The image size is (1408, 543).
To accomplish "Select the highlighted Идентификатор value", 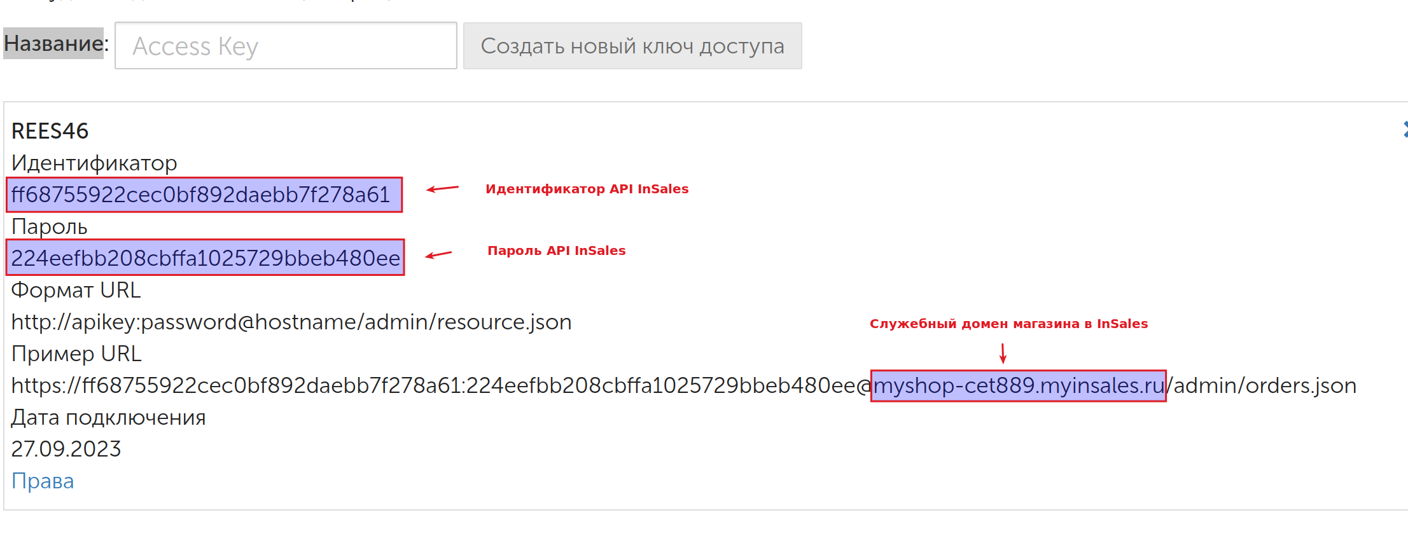I will [202, 195].
